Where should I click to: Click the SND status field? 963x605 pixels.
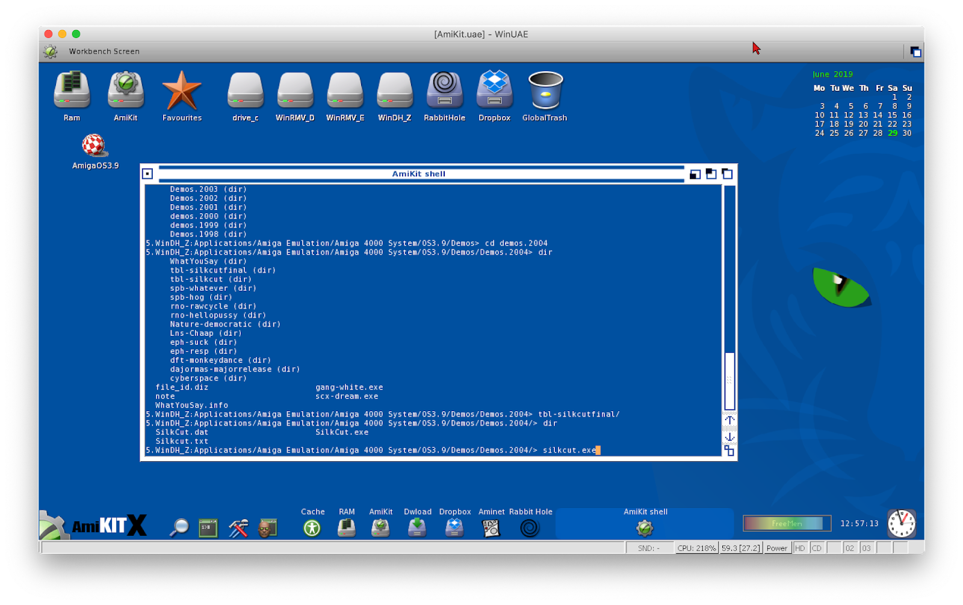point(650,548)
